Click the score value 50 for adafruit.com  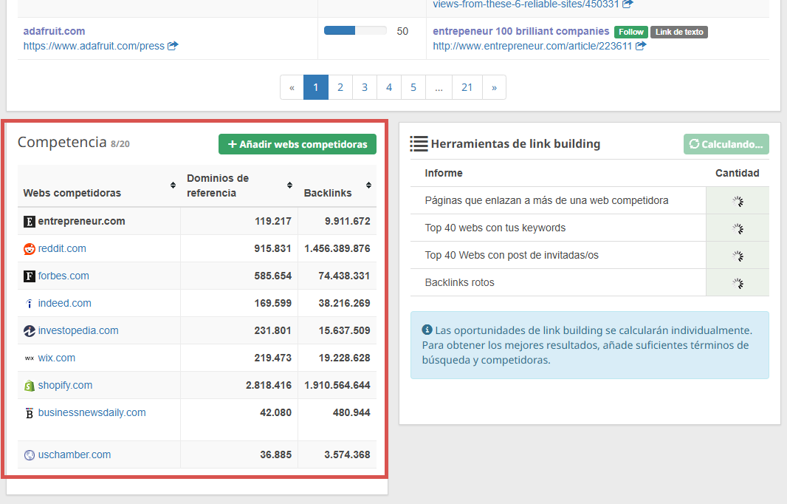pos(402,31)
